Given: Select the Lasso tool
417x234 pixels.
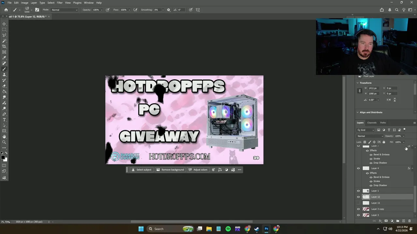Looking at the screenshot, I should [x=4, y=35].
